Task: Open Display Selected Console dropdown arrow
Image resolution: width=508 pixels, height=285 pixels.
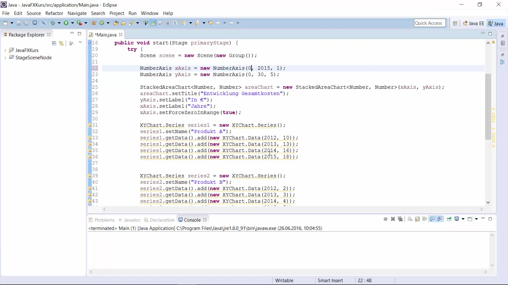Action: point(463,219)
